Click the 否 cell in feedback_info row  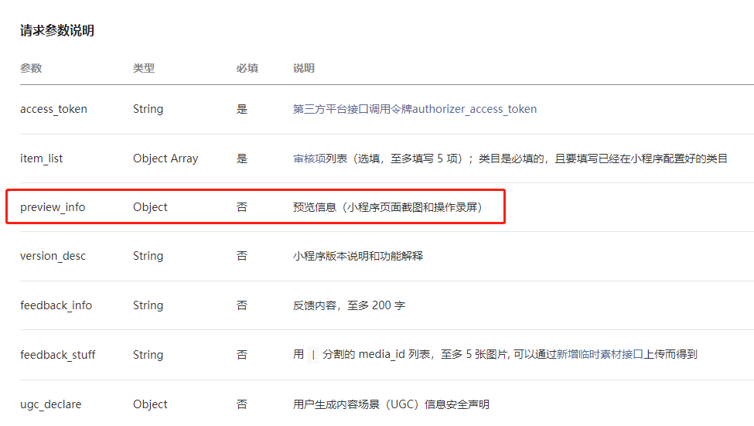pyautogui.click(x=242, y=305)
